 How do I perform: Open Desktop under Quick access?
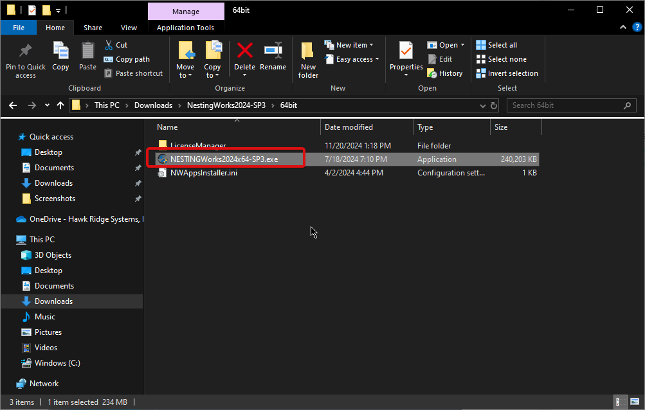click(x=48, y=152)
